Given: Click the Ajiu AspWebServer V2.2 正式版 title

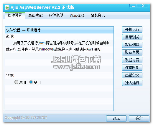Looking at the screenshot, I should pos(42,7).
